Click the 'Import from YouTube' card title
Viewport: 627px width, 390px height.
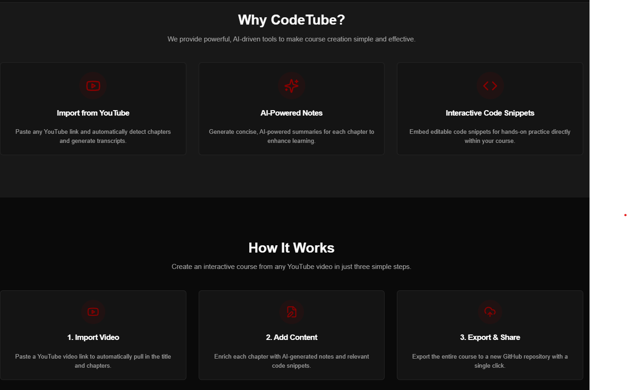[x=93, y=113]
